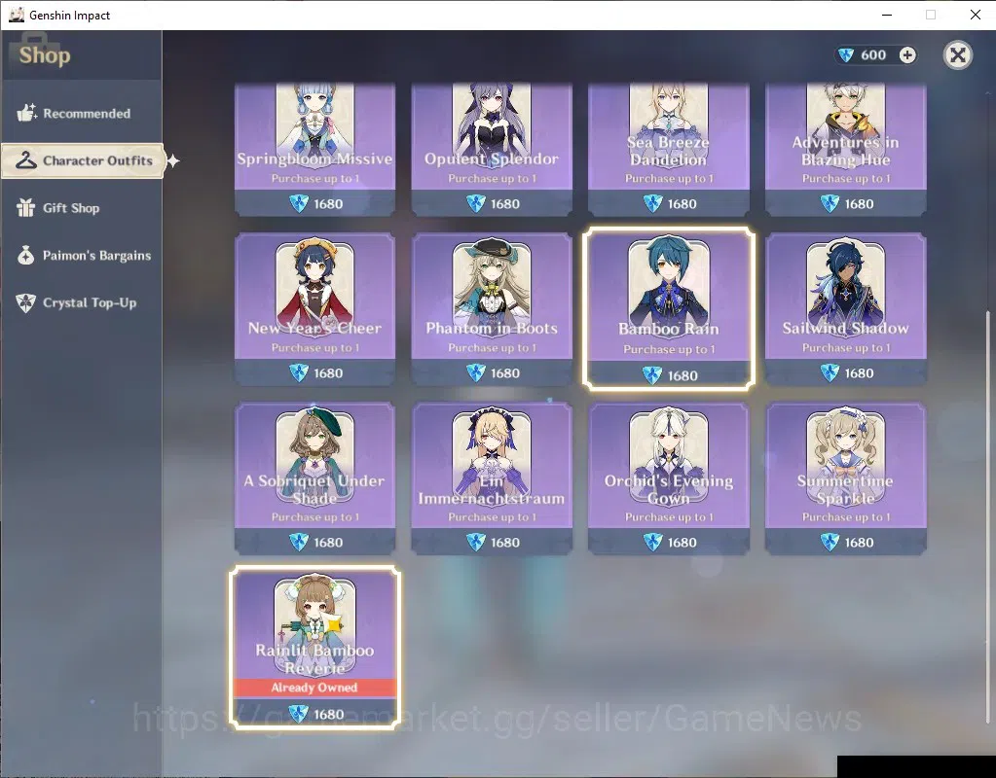Select the Summertime Sparkle outfit card
The width and height of the screenshot is (996, 778).
(845, 478)
